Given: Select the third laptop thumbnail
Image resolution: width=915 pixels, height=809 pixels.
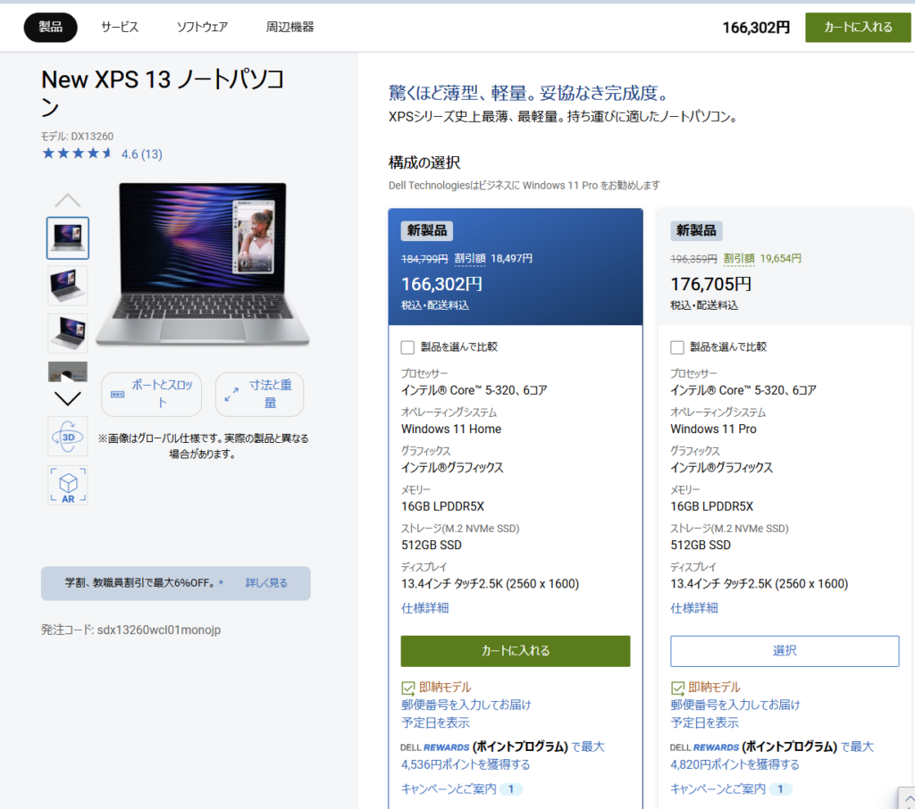Looking at the screenshot, I should click(68, 334).
